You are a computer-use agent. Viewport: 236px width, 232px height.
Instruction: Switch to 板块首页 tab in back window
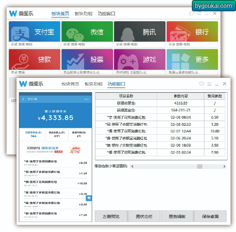[60, 14]
